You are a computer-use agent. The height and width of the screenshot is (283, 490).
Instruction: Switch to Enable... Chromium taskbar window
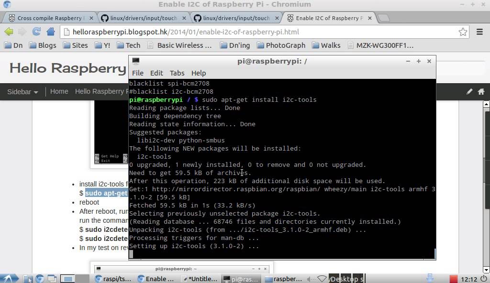(156, 279)
